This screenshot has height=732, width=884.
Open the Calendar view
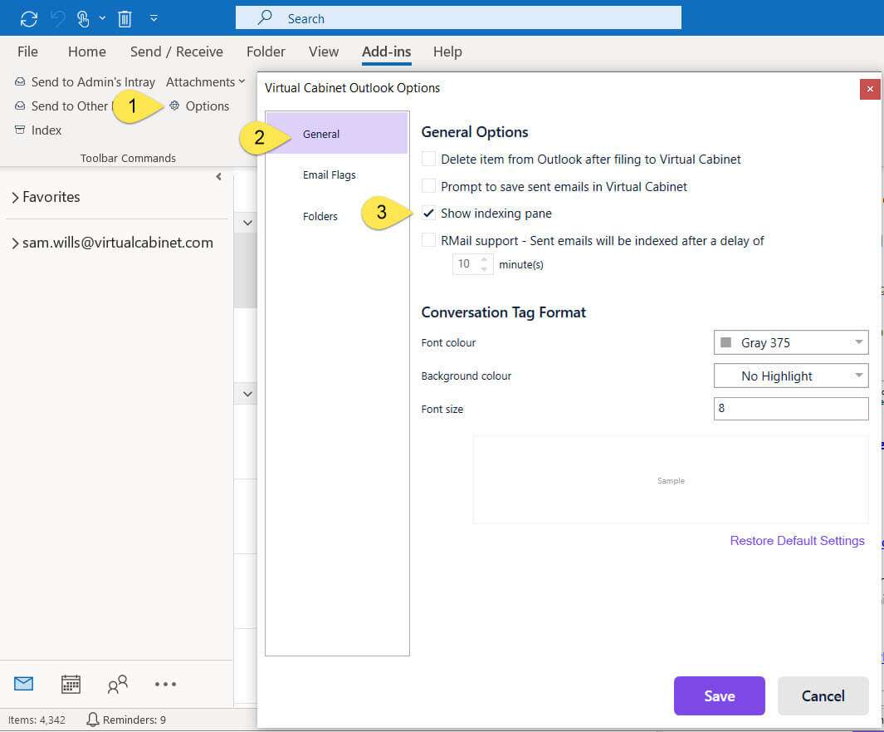click(x=71, y=683)
